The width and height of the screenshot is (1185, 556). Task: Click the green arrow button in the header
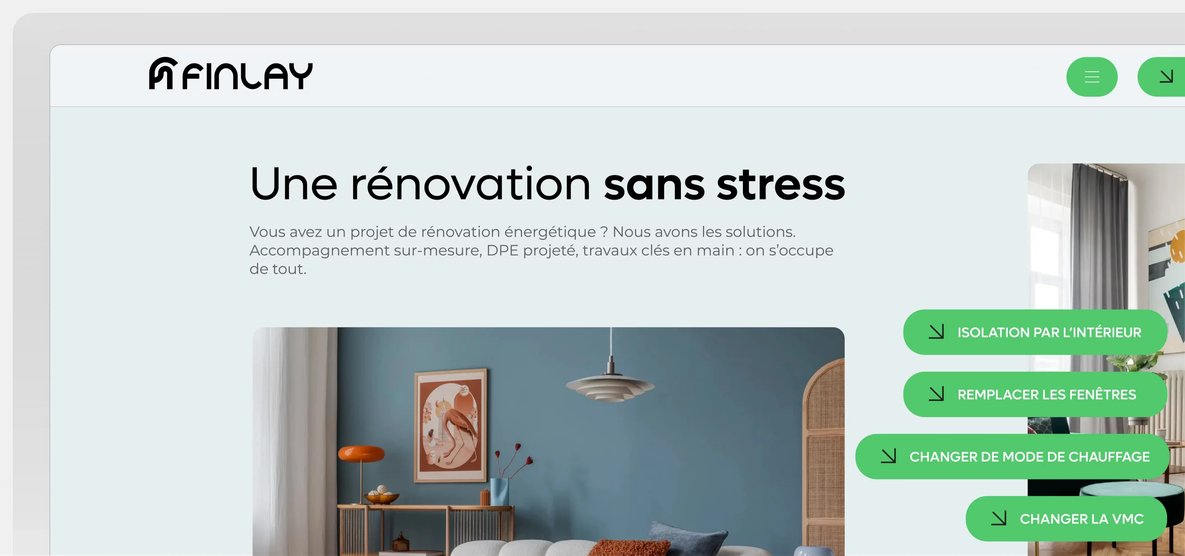tap(1162, 77)
